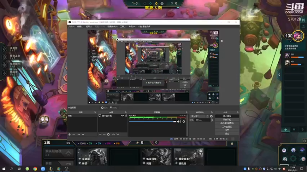Open transition properties gear in scene transitions

tap(211, 116)
